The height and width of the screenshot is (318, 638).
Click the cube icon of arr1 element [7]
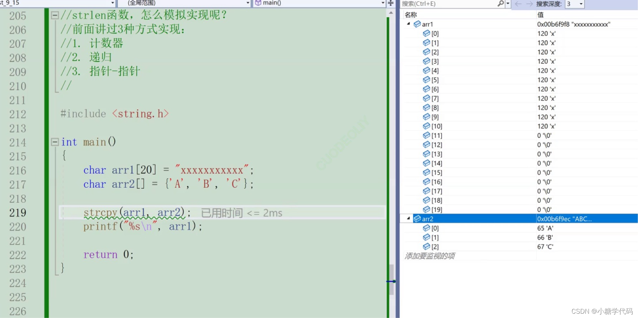(x=427, y=98)
